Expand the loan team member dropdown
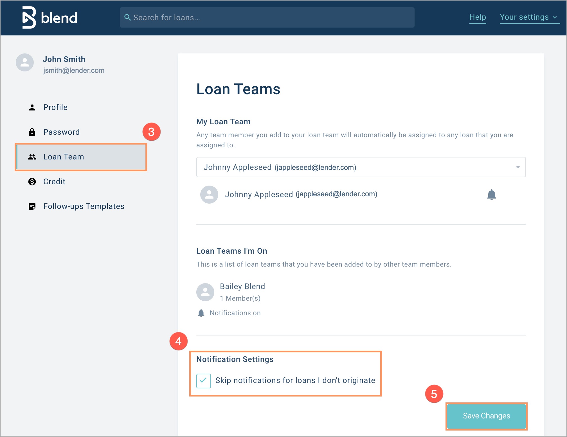The width and height of the screenshot is (567, 437). [x=518, y=167]
